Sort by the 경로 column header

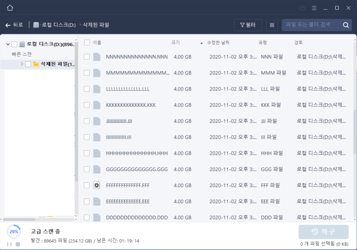click(x=298, y=43)
